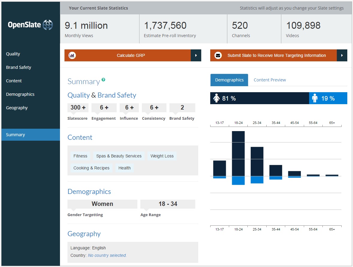Screen dimensions: 353x267
Task: Click the Women gender targeting value
Action: pyautogui.click(x=103, y=204)
